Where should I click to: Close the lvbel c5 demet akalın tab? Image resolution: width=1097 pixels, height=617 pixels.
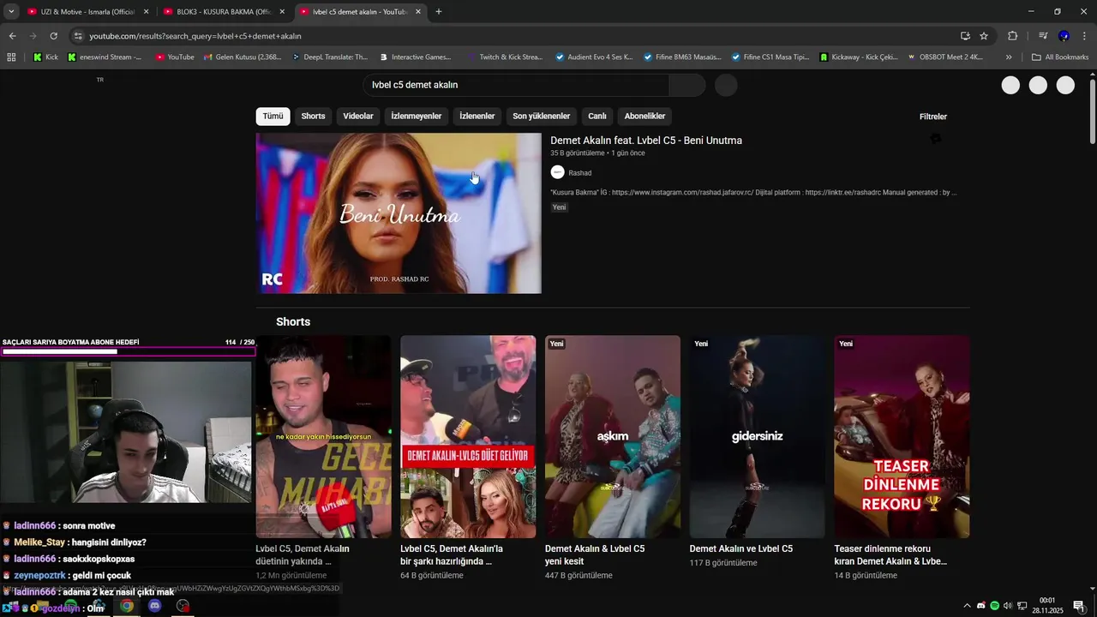(417, 12)
